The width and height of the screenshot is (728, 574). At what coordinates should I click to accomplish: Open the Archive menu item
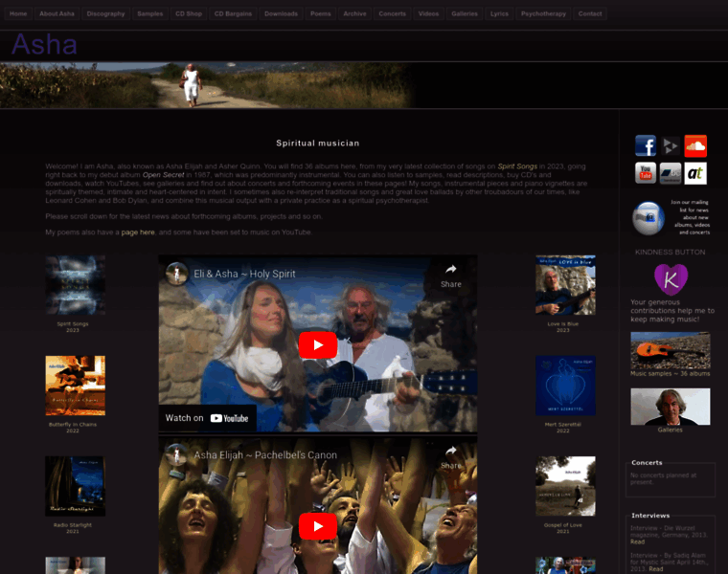coord(354,14)
